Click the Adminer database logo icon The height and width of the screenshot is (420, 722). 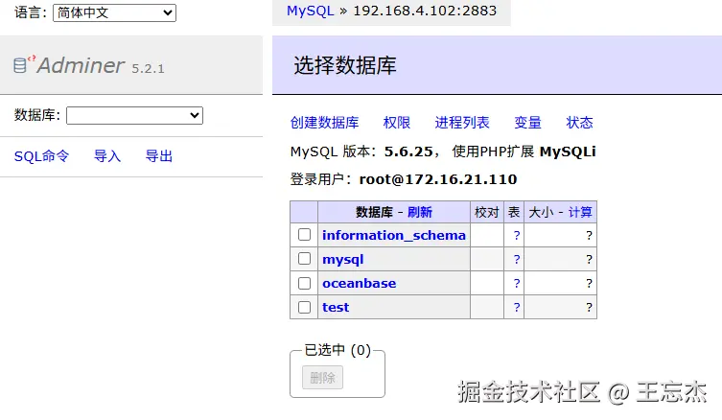point(24,64)
